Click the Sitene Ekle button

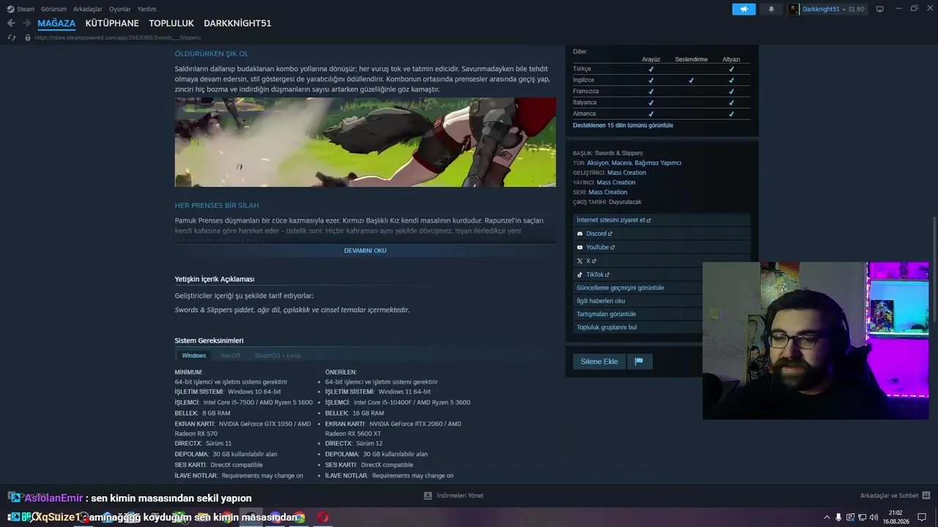(599, 362)
